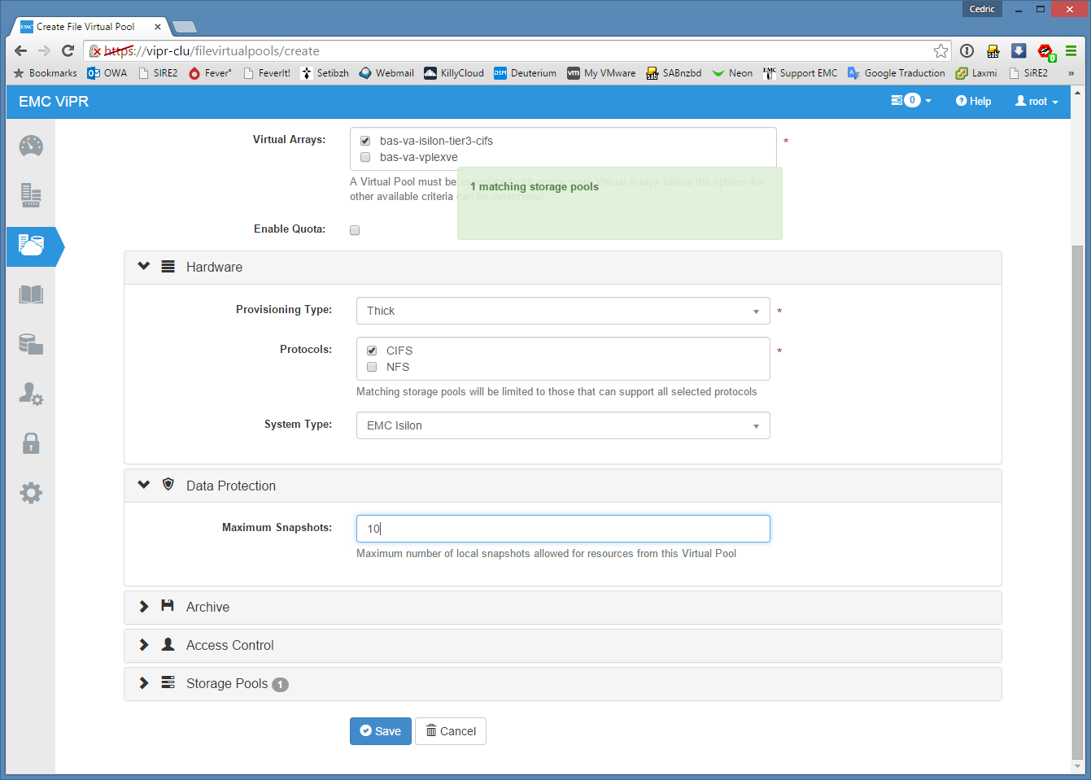The image size is (1091, 780).
Task: Click the Hardware section list icon
Action: pos(168,267)
